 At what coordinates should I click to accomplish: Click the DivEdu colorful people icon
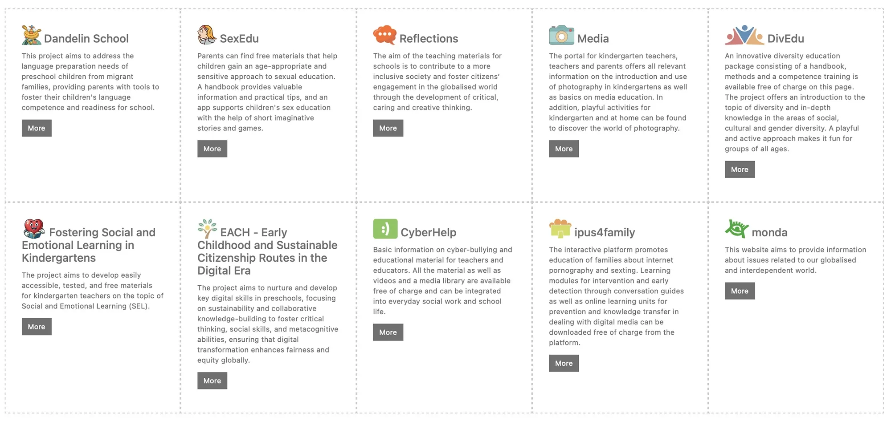click(744, 35)
